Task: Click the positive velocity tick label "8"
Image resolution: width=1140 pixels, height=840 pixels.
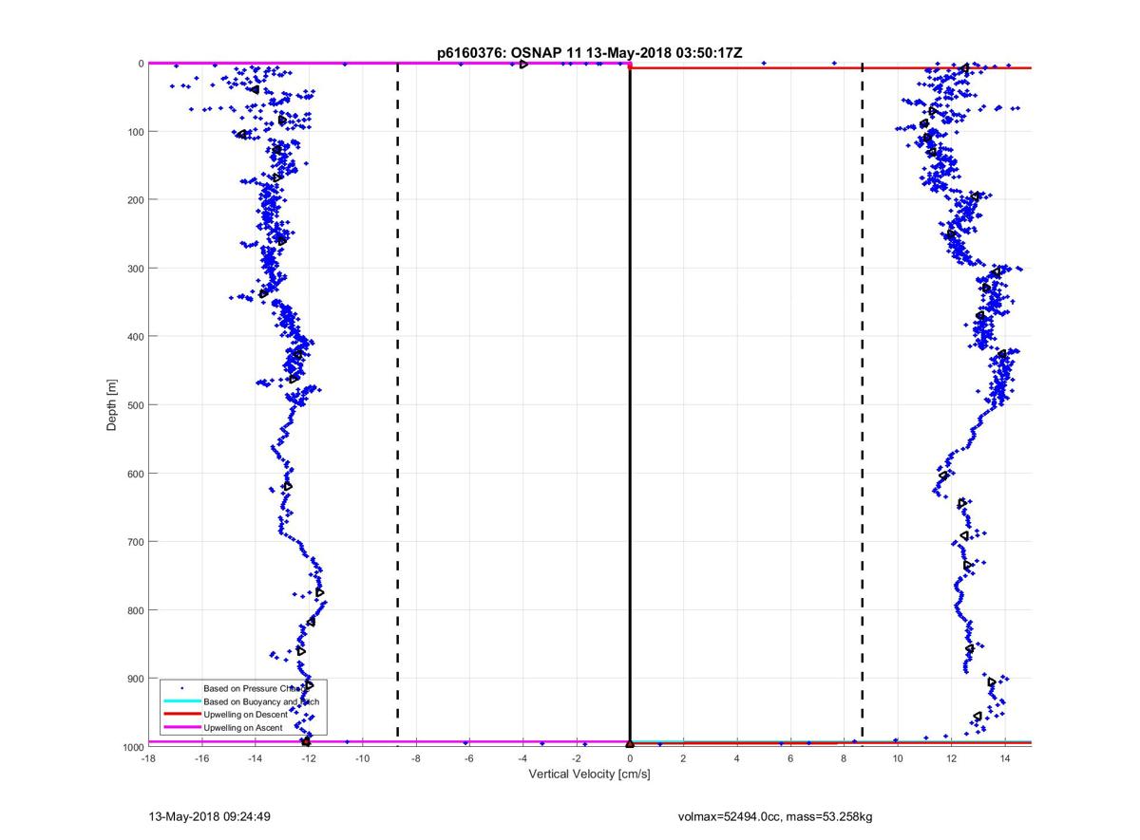Action: [845, 758]
